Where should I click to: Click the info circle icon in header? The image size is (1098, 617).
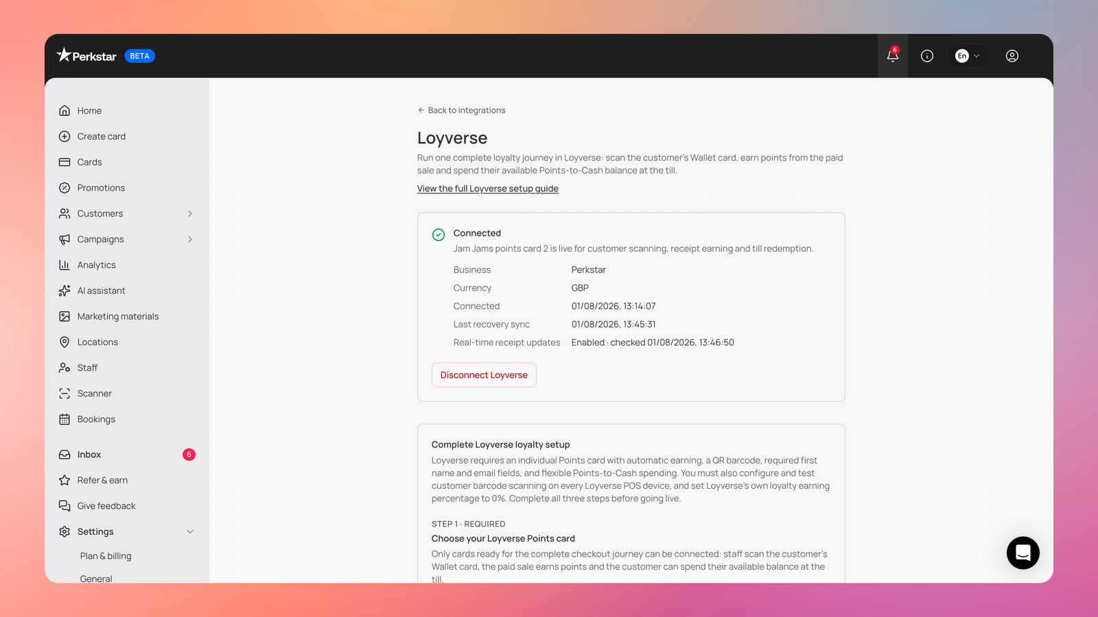coord(927,56)
